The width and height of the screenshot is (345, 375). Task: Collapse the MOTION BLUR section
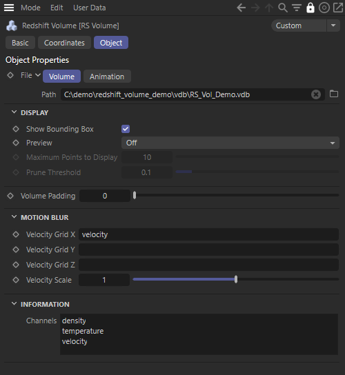14,217
